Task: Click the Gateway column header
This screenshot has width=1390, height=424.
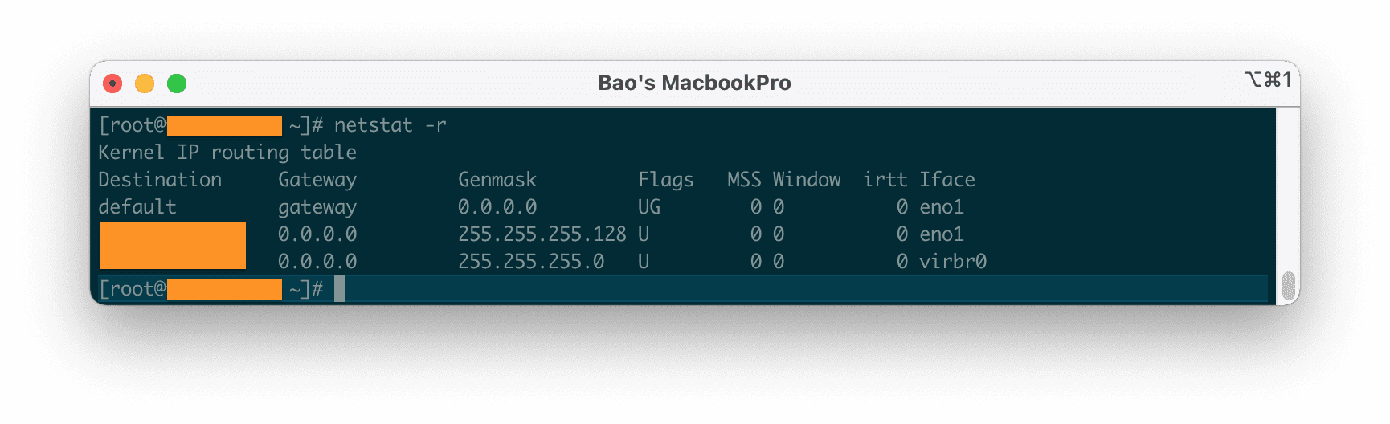Action: click(317, 180)
